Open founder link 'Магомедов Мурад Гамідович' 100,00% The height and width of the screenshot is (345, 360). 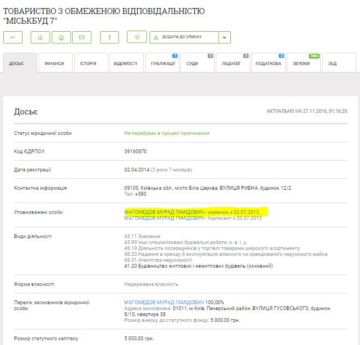point(164,303)
